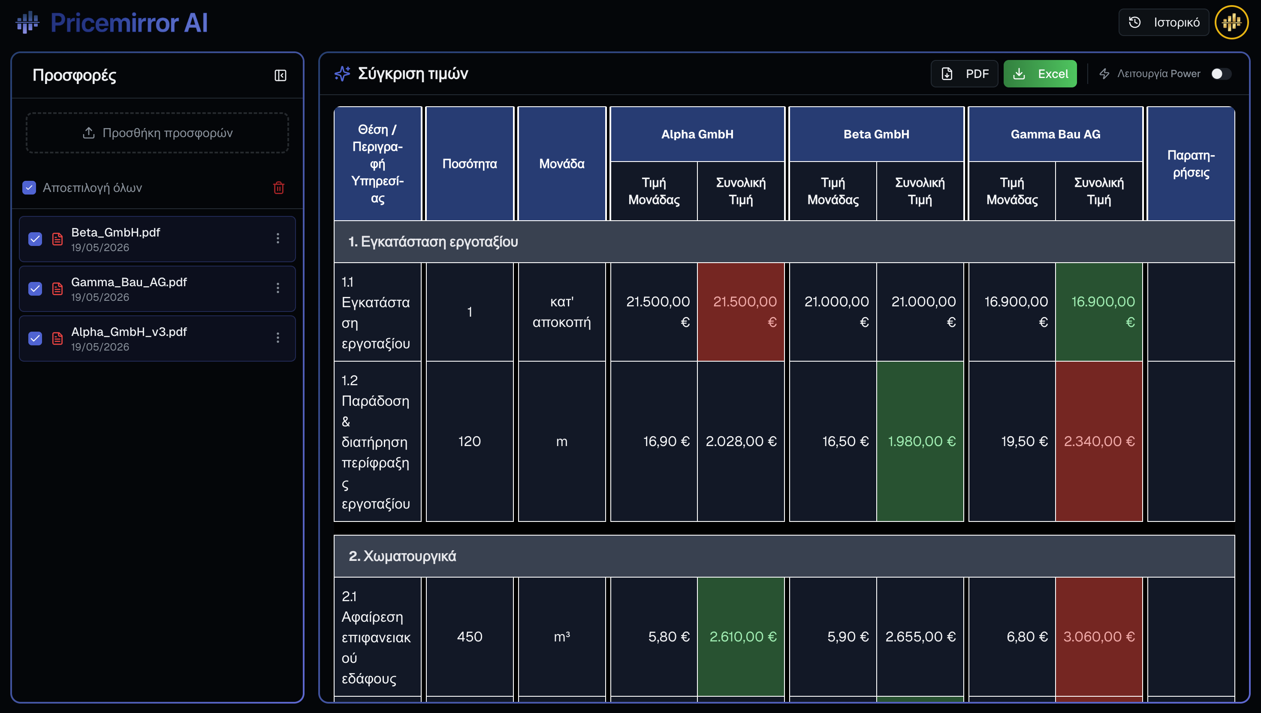
Task: Delete selected offers with trash icon
Action: point(278,188)
